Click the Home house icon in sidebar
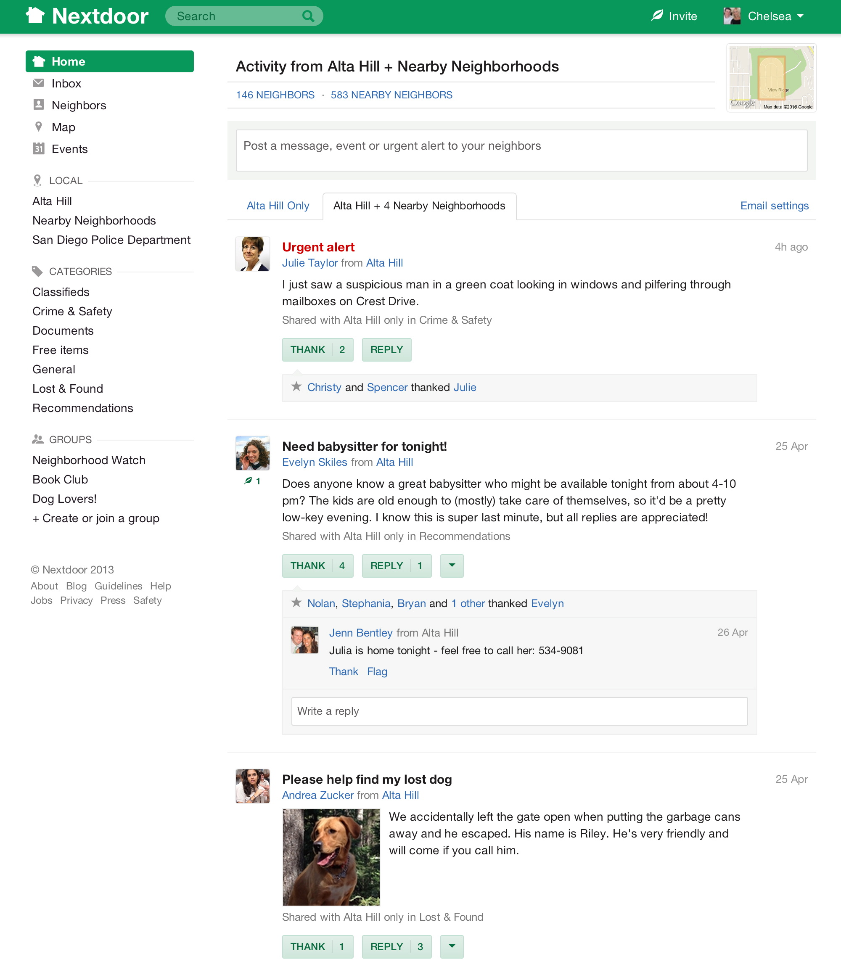 click(39, 61)
